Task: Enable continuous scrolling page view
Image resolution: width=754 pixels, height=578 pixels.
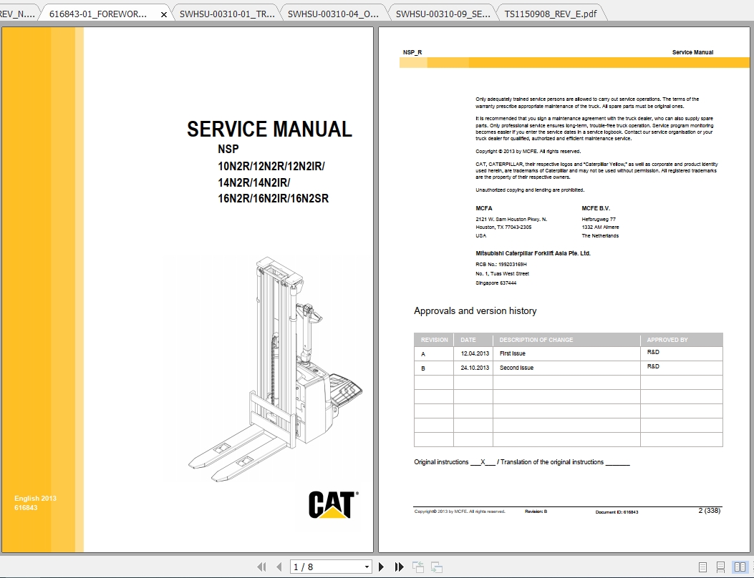Action: [x=720, y=567]
